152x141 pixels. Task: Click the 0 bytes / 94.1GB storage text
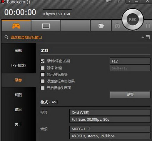pos(56,14)
